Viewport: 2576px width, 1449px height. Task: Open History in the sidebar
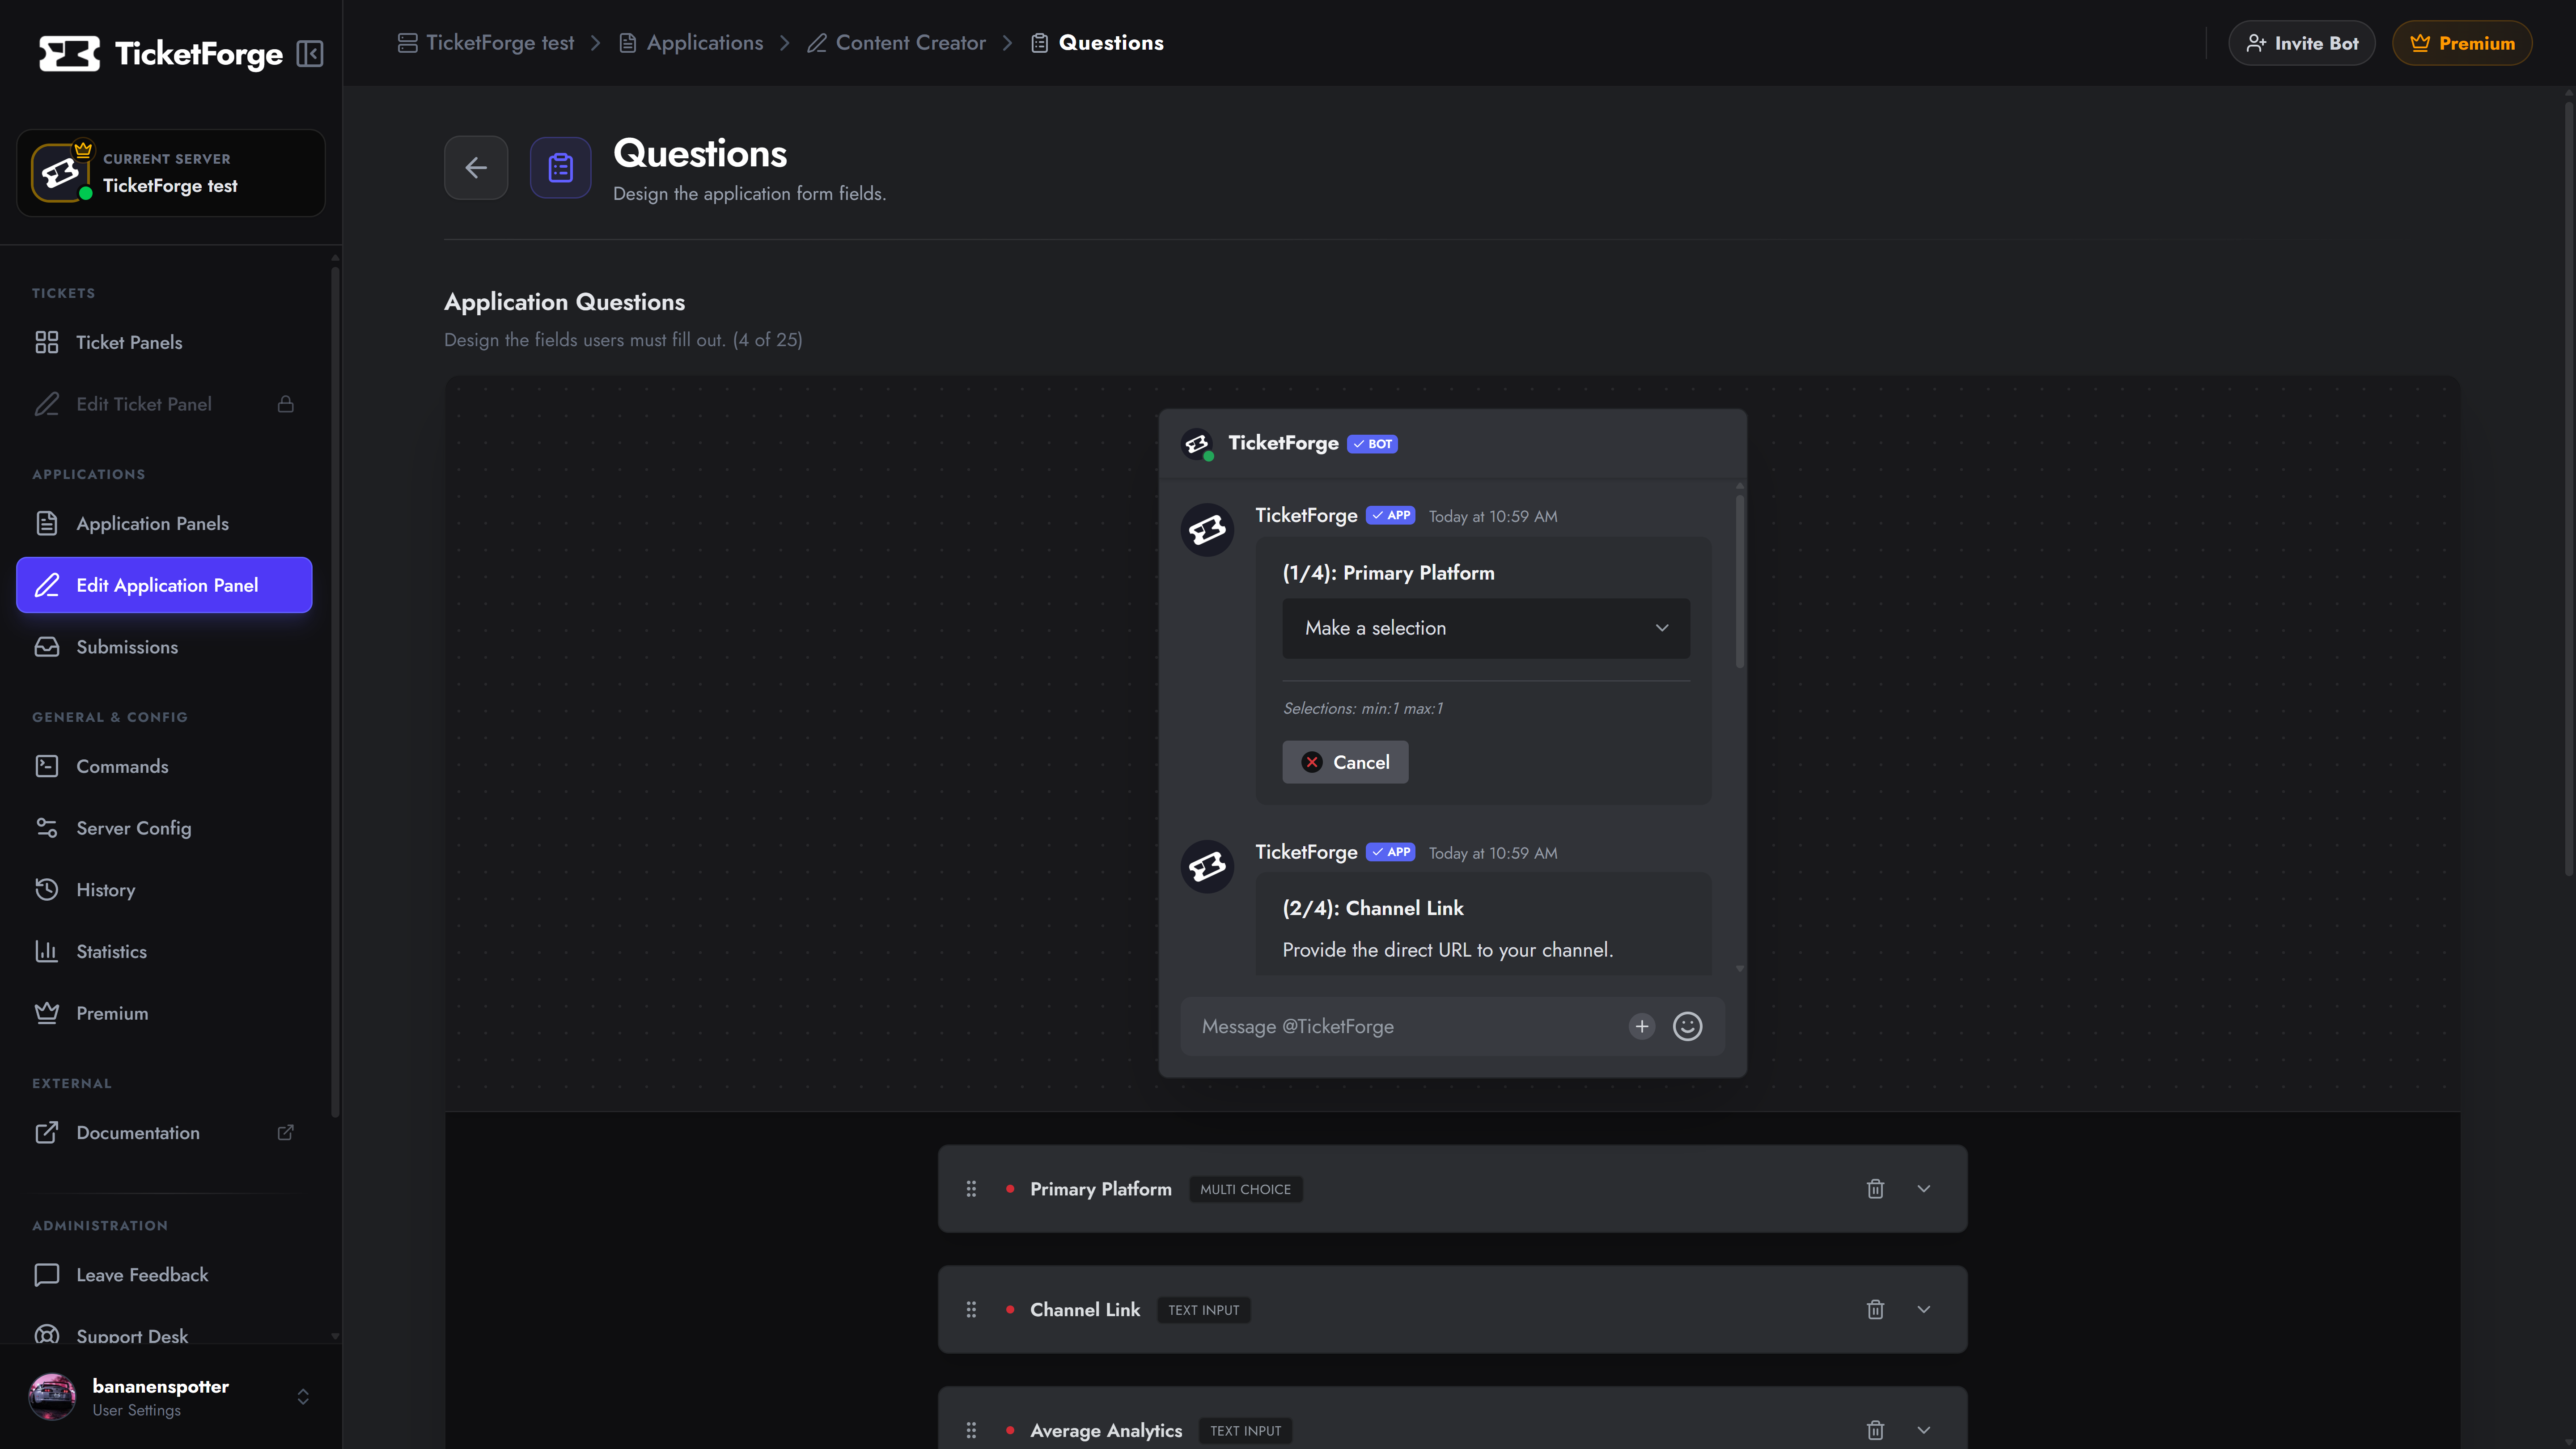pos(164,889)
